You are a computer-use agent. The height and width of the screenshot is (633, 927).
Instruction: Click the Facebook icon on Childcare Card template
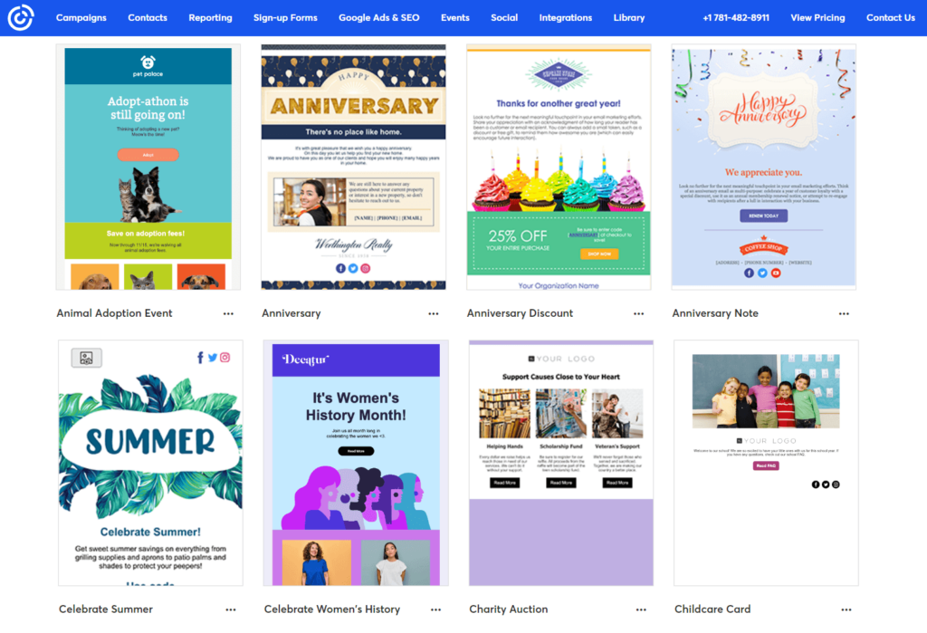816,484
